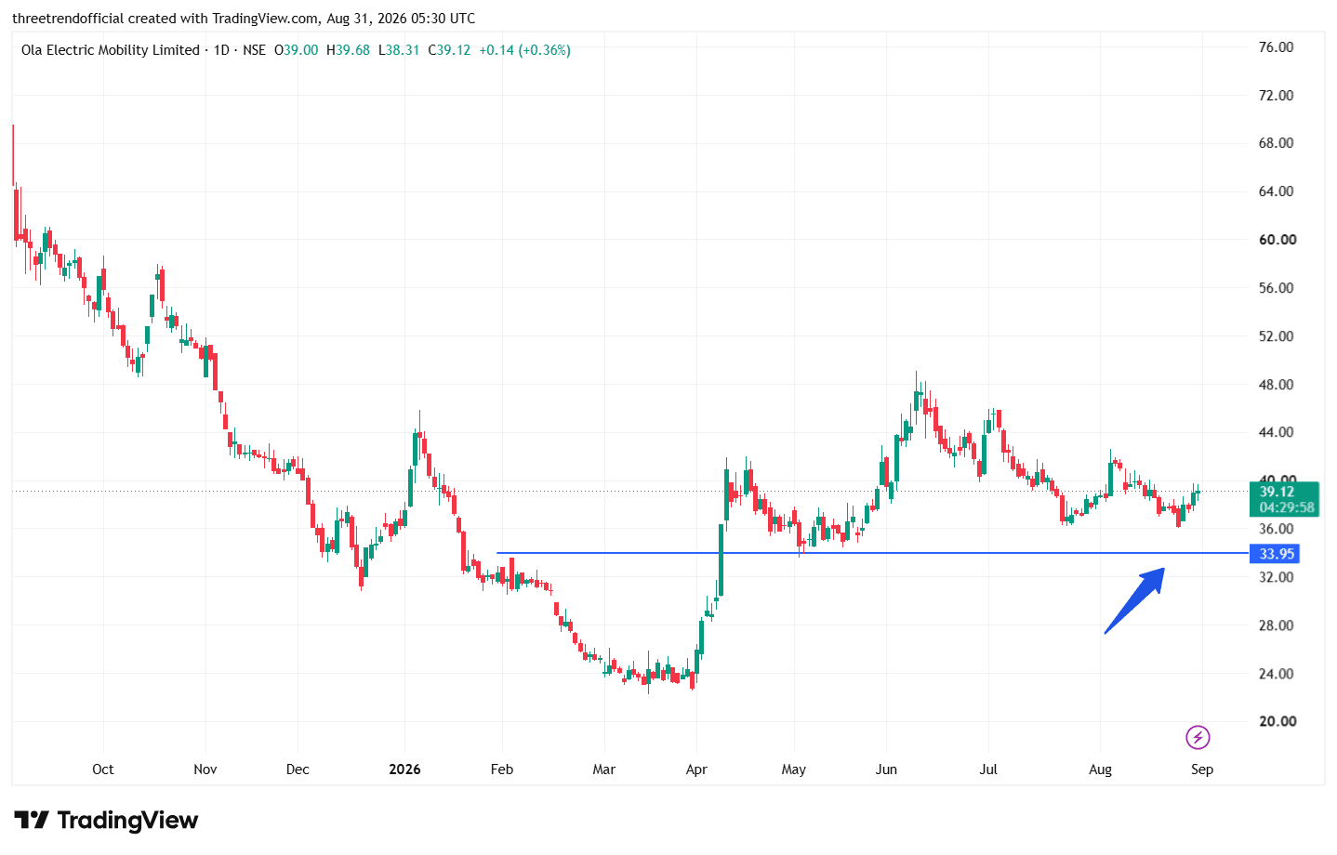The height and width of the screenshot is (855, 1337).
Task: Click the Dec label on the time axis
Action: [x=298, y=769]
